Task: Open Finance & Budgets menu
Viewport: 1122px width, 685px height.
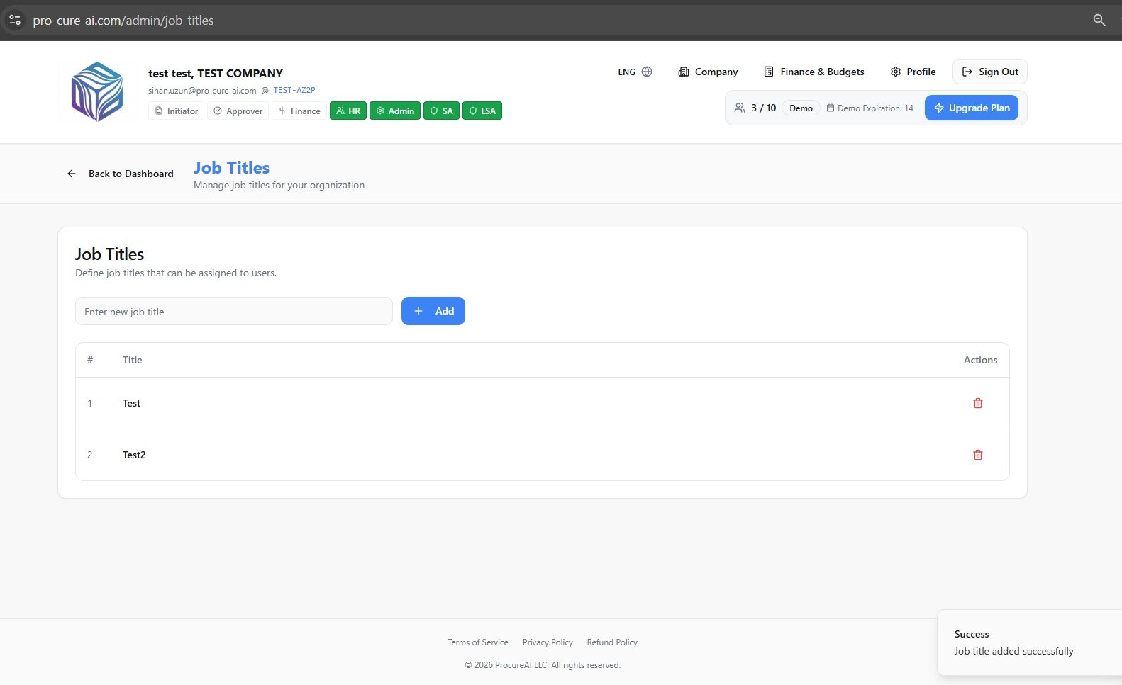Action: (813, 72)
